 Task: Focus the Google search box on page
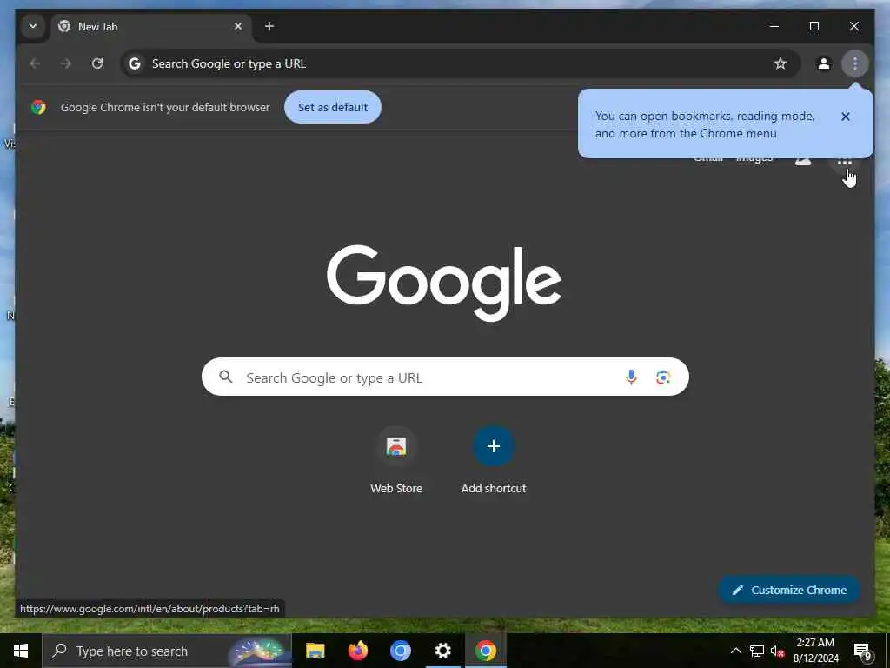[x=445, y=377]
